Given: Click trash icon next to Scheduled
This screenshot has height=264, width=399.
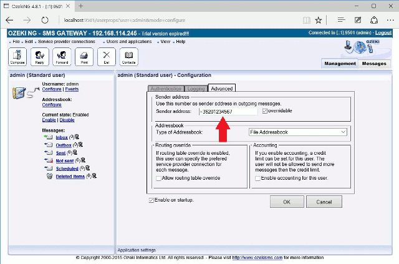Looking at the screenshot, I should pyautogui.click(x=87, y=168).
